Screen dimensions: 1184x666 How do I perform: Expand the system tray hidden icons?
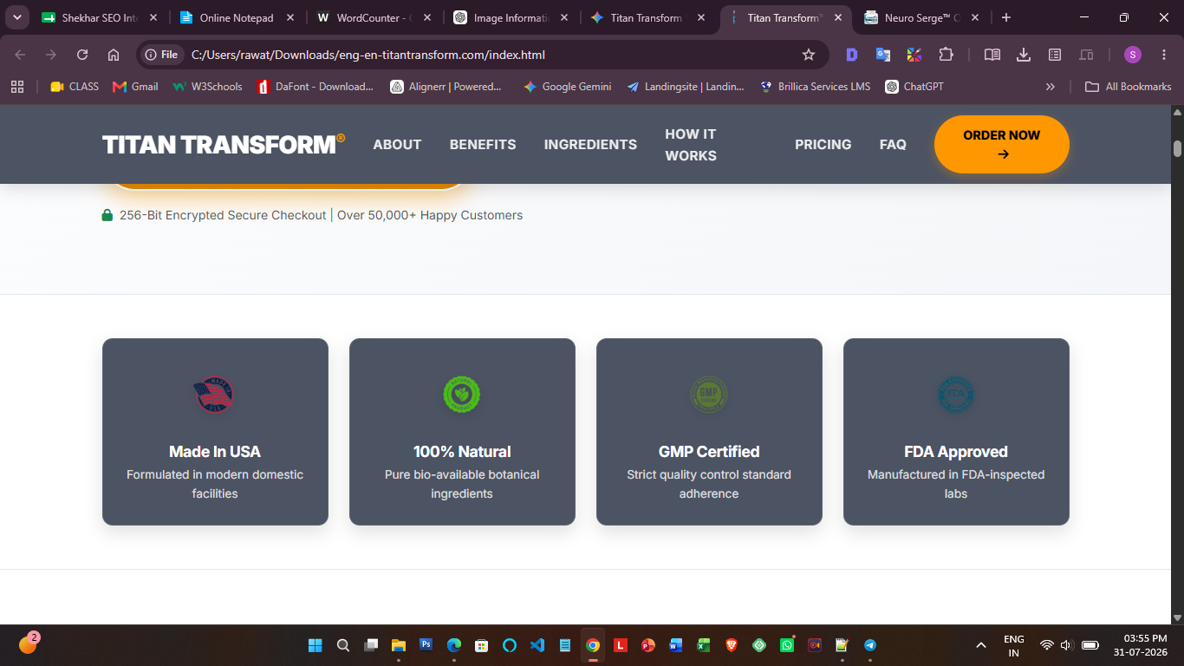(981, 645)
